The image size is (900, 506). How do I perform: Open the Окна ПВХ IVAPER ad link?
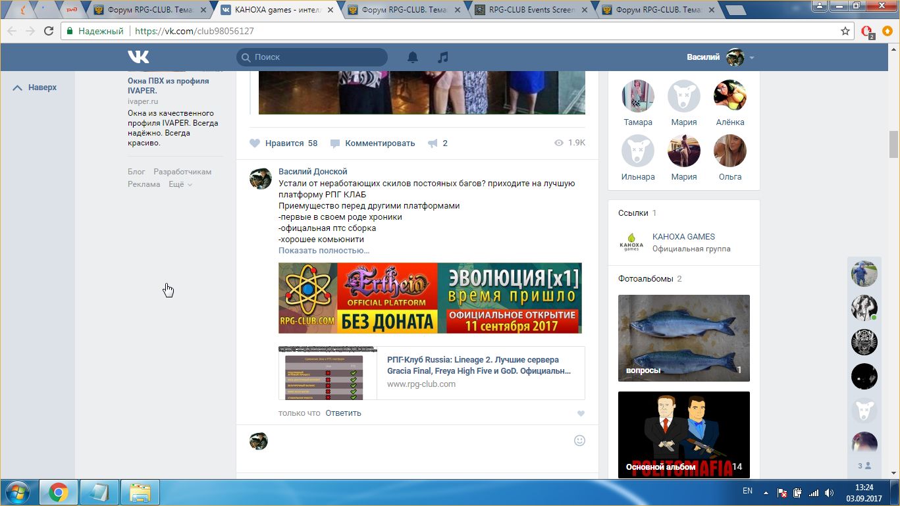[x=169, y=86]
